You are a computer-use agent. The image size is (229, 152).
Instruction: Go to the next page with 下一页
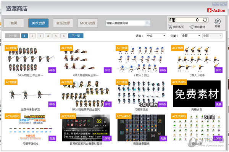pos(76,36)
